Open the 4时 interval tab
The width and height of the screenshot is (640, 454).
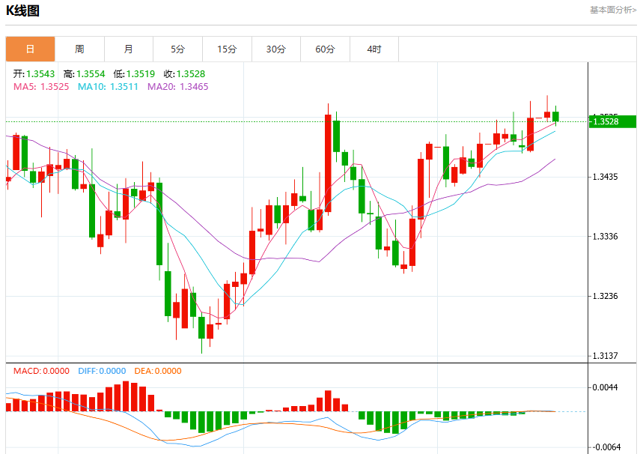[x=374, y=49]
